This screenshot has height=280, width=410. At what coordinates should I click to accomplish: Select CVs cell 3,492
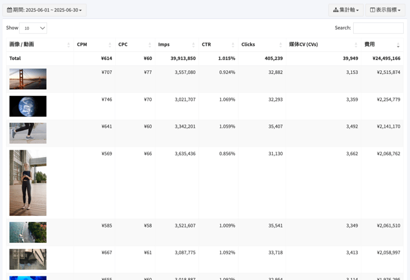pos(352,127)
